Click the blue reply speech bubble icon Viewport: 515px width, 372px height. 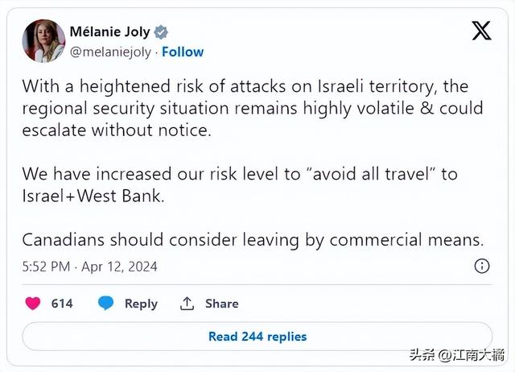(105, 303)
